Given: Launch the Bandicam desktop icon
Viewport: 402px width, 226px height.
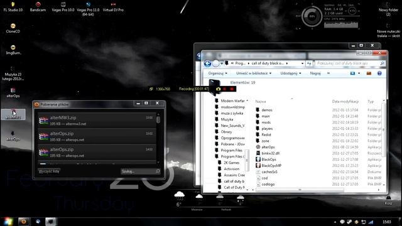Looking at the screenshot, I should (38, 7).
